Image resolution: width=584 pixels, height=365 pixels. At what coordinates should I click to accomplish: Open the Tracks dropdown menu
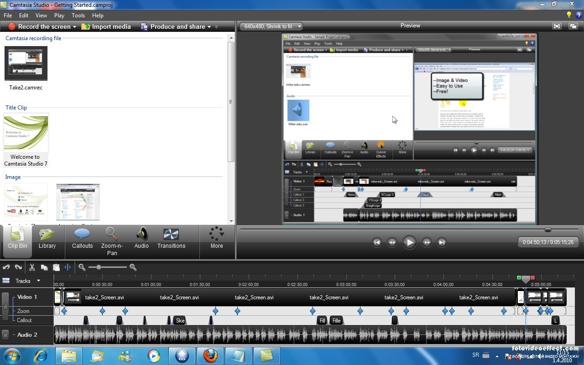coord(38,281)
